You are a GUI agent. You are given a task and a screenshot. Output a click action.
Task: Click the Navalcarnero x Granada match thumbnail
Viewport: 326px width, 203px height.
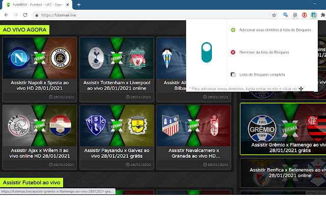194,126
